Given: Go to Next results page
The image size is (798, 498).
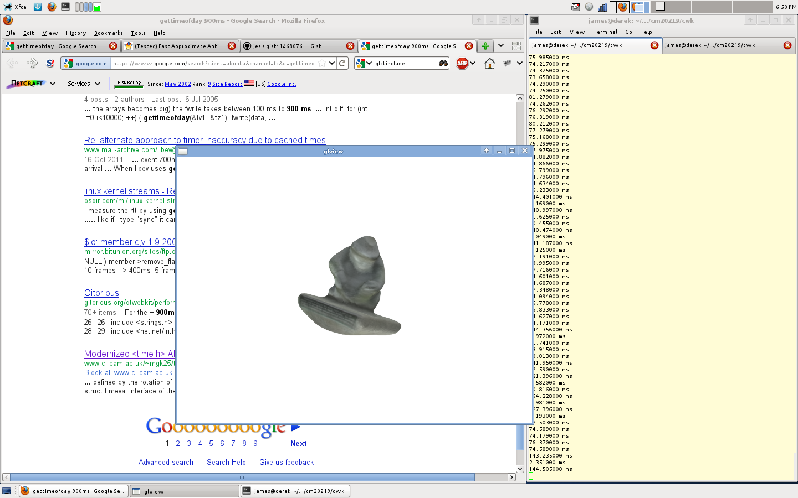Looking at the screenshot, I should 298,444.
